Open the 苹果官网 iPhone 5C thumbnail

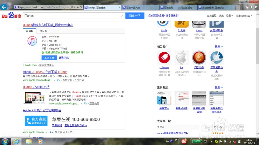click(164, 98)
